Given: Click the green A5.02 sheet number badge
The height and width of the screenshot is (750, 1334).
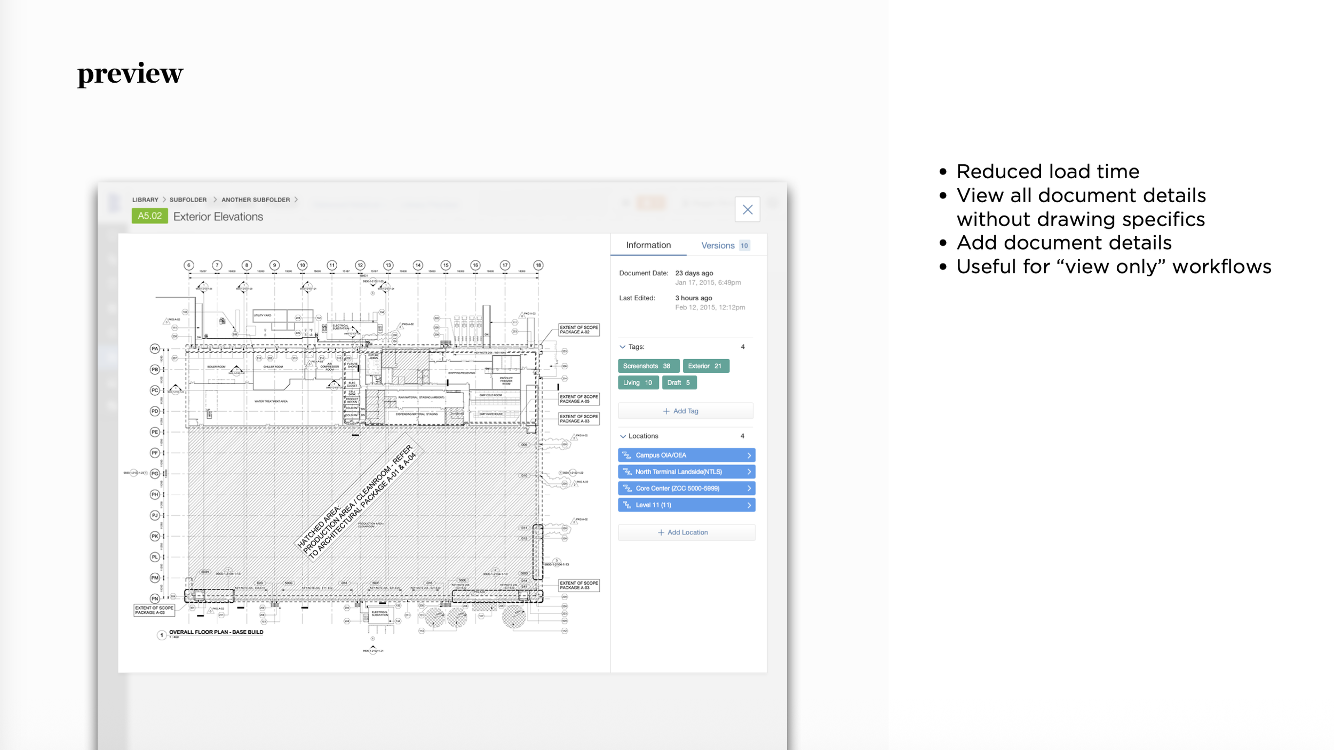Looking at the screenshot, I should tap(149, 216).
